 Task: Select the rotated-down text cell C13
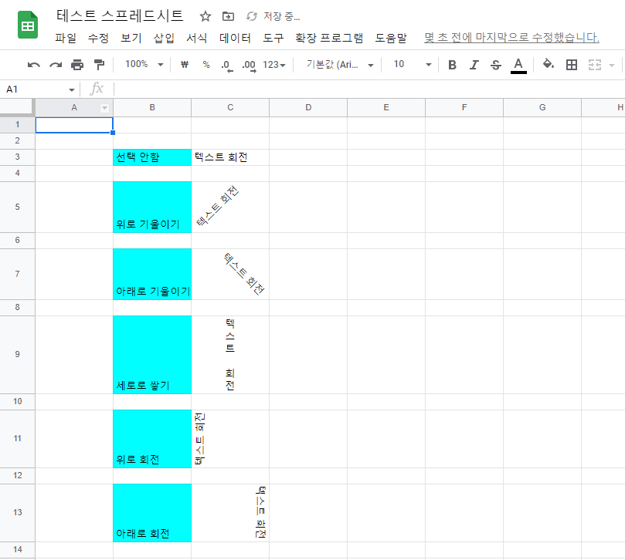click(x=230, y=513)
